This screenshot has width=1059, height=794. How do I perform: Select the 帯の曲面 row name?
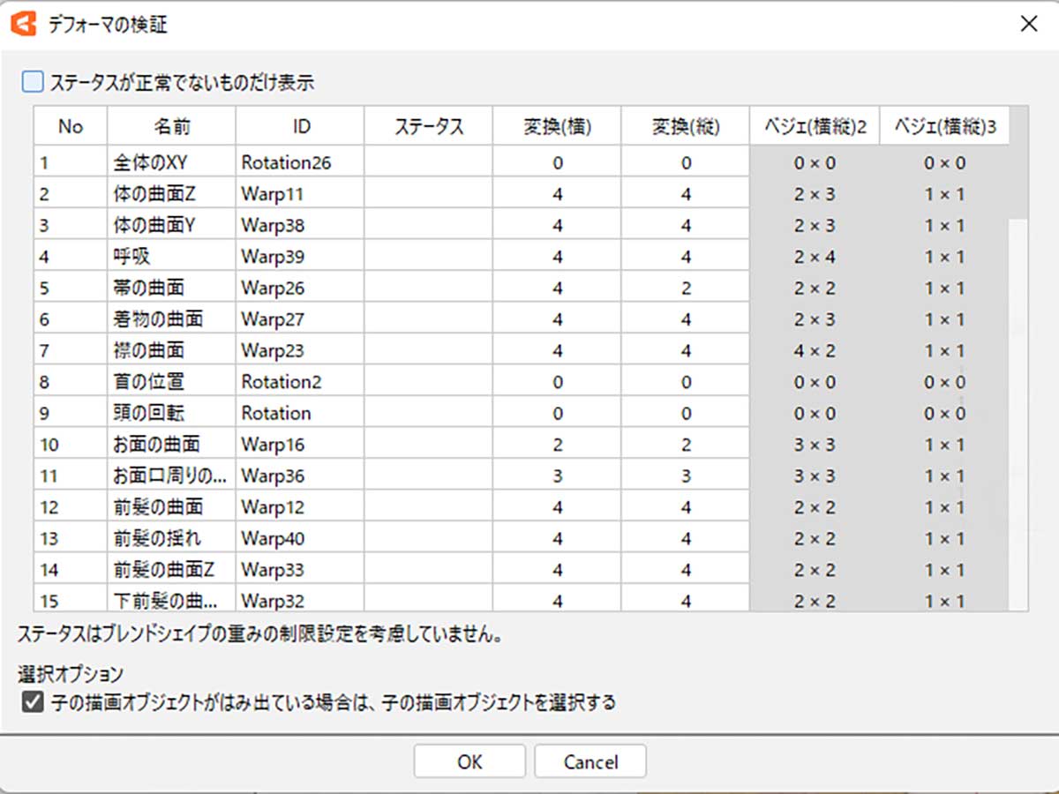coord(171,288)
